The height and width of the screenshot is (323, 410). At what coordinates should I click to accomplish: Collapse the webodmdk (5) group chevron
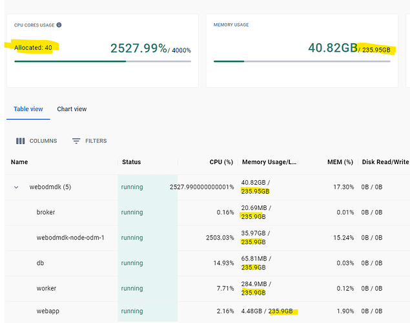coord(16,187)
